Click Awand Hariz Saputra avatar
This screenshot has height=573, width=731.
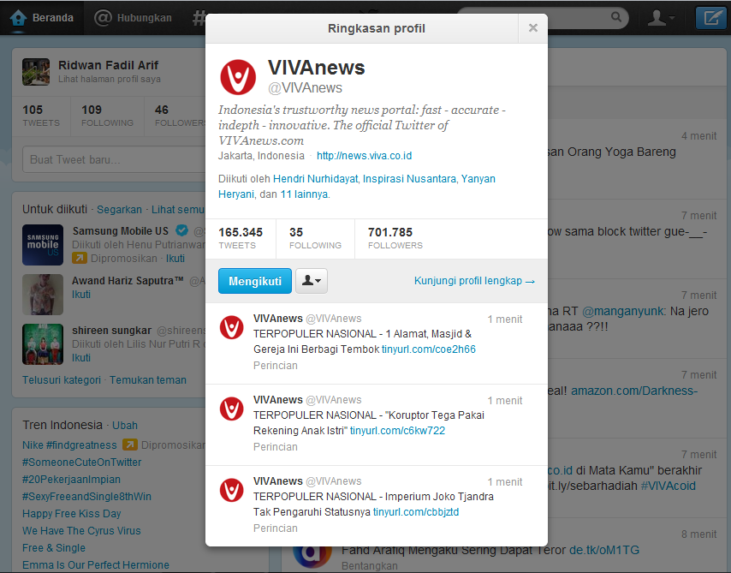tap(43, 295)
